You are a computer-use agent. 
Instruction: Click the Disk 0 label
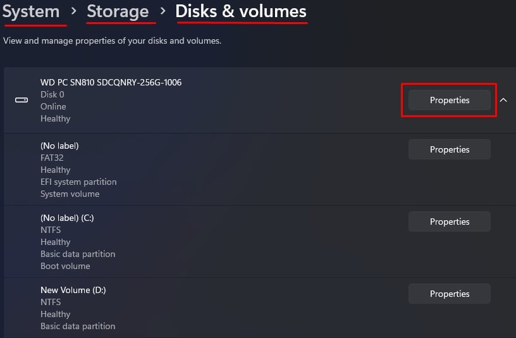tap(52, 94)
